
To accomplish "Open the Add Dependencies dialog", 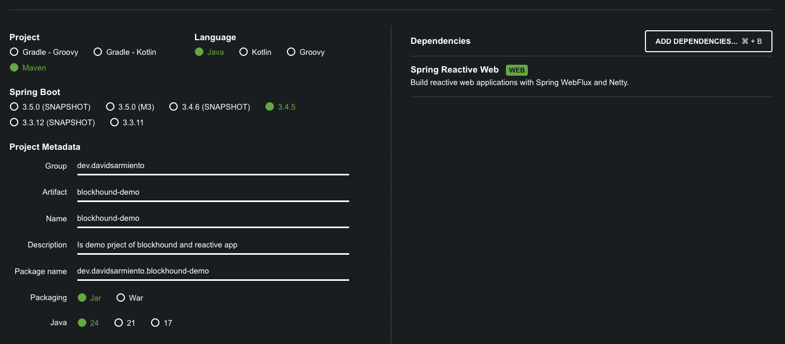I will tap(708, 41).
